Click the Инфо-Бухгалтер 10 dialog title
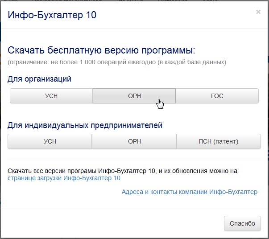The image size is (269, 239). (x=52, y=15)
